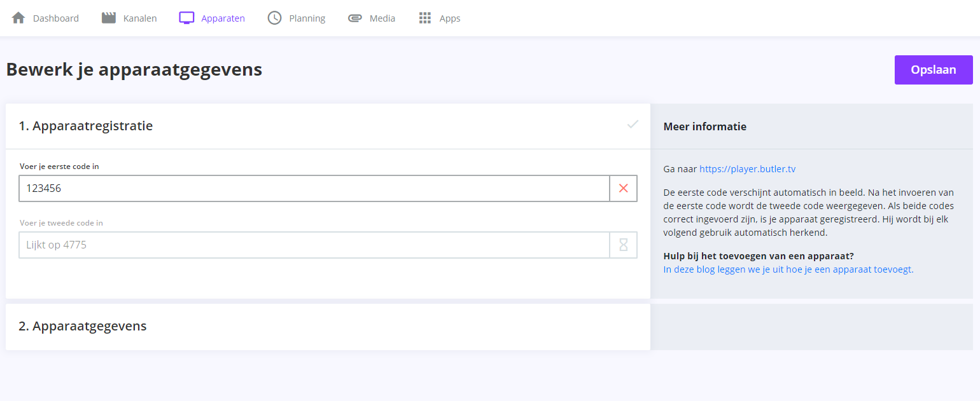Clear the first code with red X
Screen dimensions: 980x401
(x=624, y=188)
